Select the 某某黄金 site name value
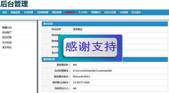This screenshot has width=169, height=93. [x=77, y=29]
